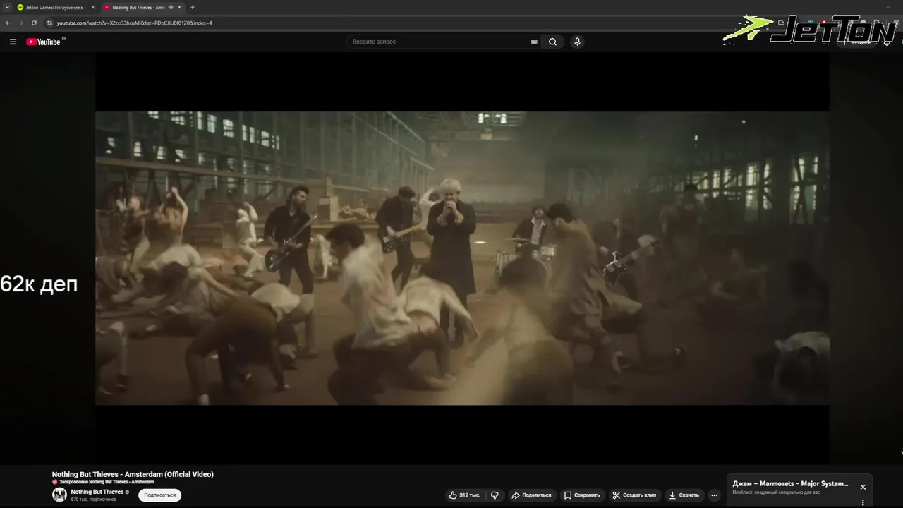Click the browser forward arrow
Screen dimensions: 903x508
[20, 23]
